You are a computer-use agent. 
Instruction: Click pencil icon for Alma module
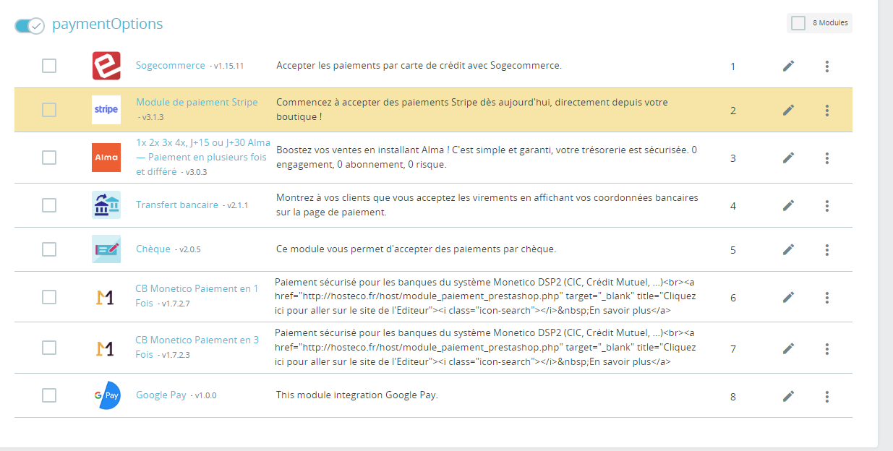click(x=788, y=158)
